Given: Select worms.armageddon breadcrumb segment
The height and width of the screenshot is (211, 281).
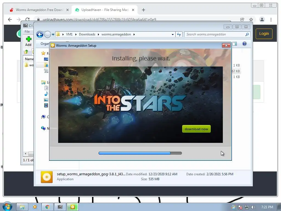Looking at the screenshot, I should (116, 34).
